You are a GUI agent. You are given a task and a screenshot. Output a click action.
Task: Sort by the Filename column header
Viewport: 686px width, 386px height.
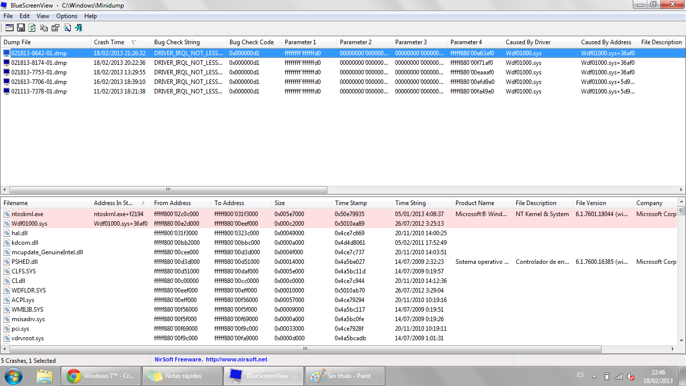coord(45,203)
